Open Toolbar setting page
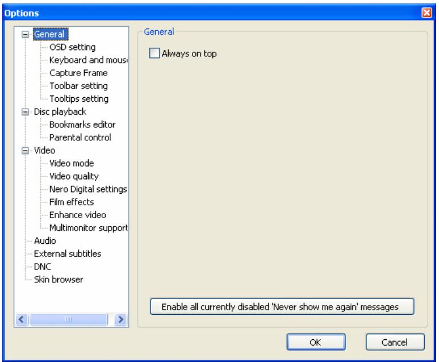The height and width of the screenshot is (362, 439). tap(78, 86)
